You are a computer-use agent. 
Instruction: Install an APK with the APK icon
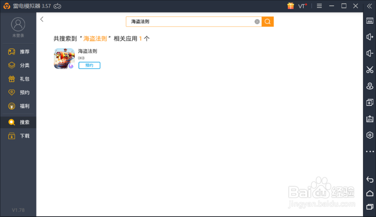pyautogui.click(x=370, y=119)
